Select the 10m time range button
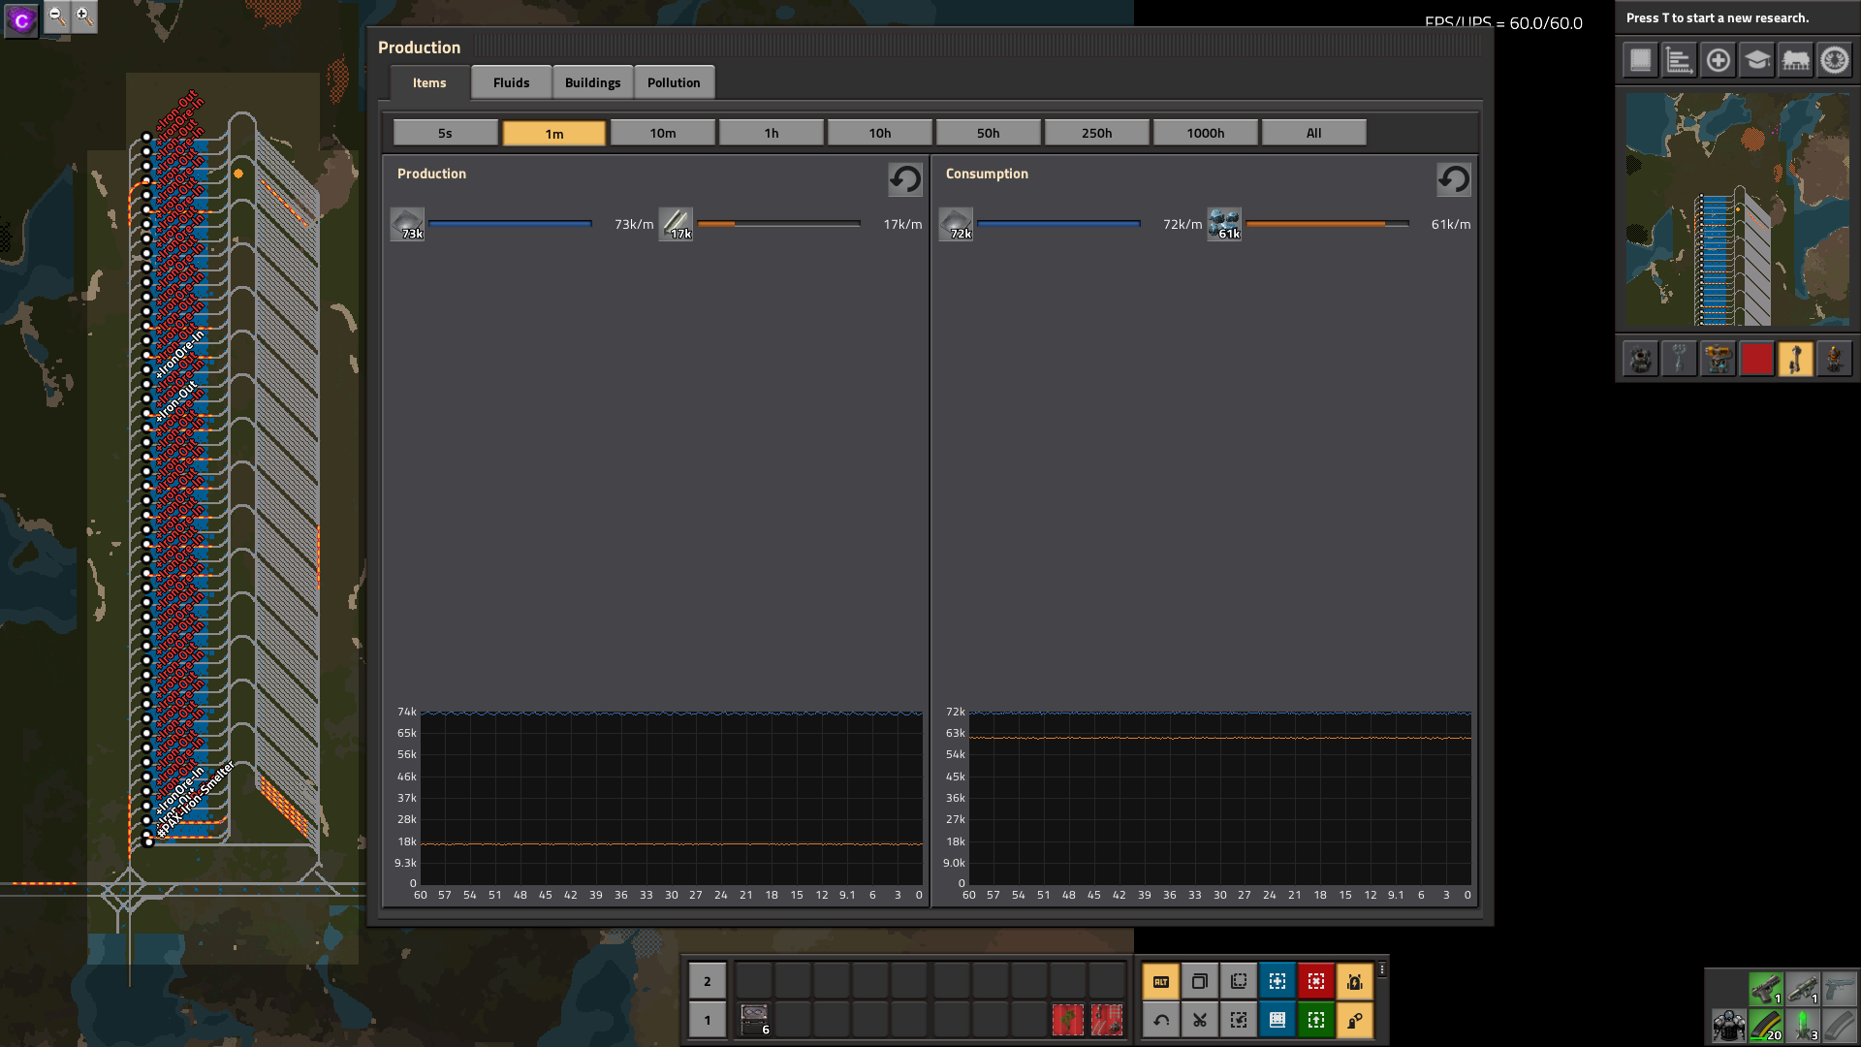 coord(663,133)
